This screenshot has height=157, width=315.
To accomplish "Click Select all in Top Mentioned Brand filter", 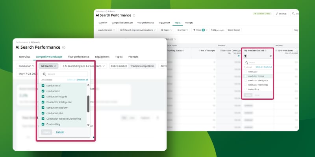I will [x=259, y=67].
